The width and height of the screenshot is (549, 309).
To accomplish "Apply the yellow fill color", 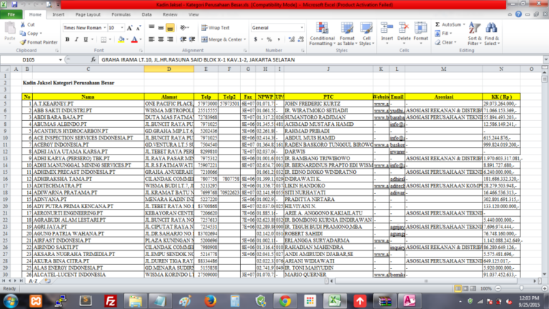I will [x=121, y=39].
